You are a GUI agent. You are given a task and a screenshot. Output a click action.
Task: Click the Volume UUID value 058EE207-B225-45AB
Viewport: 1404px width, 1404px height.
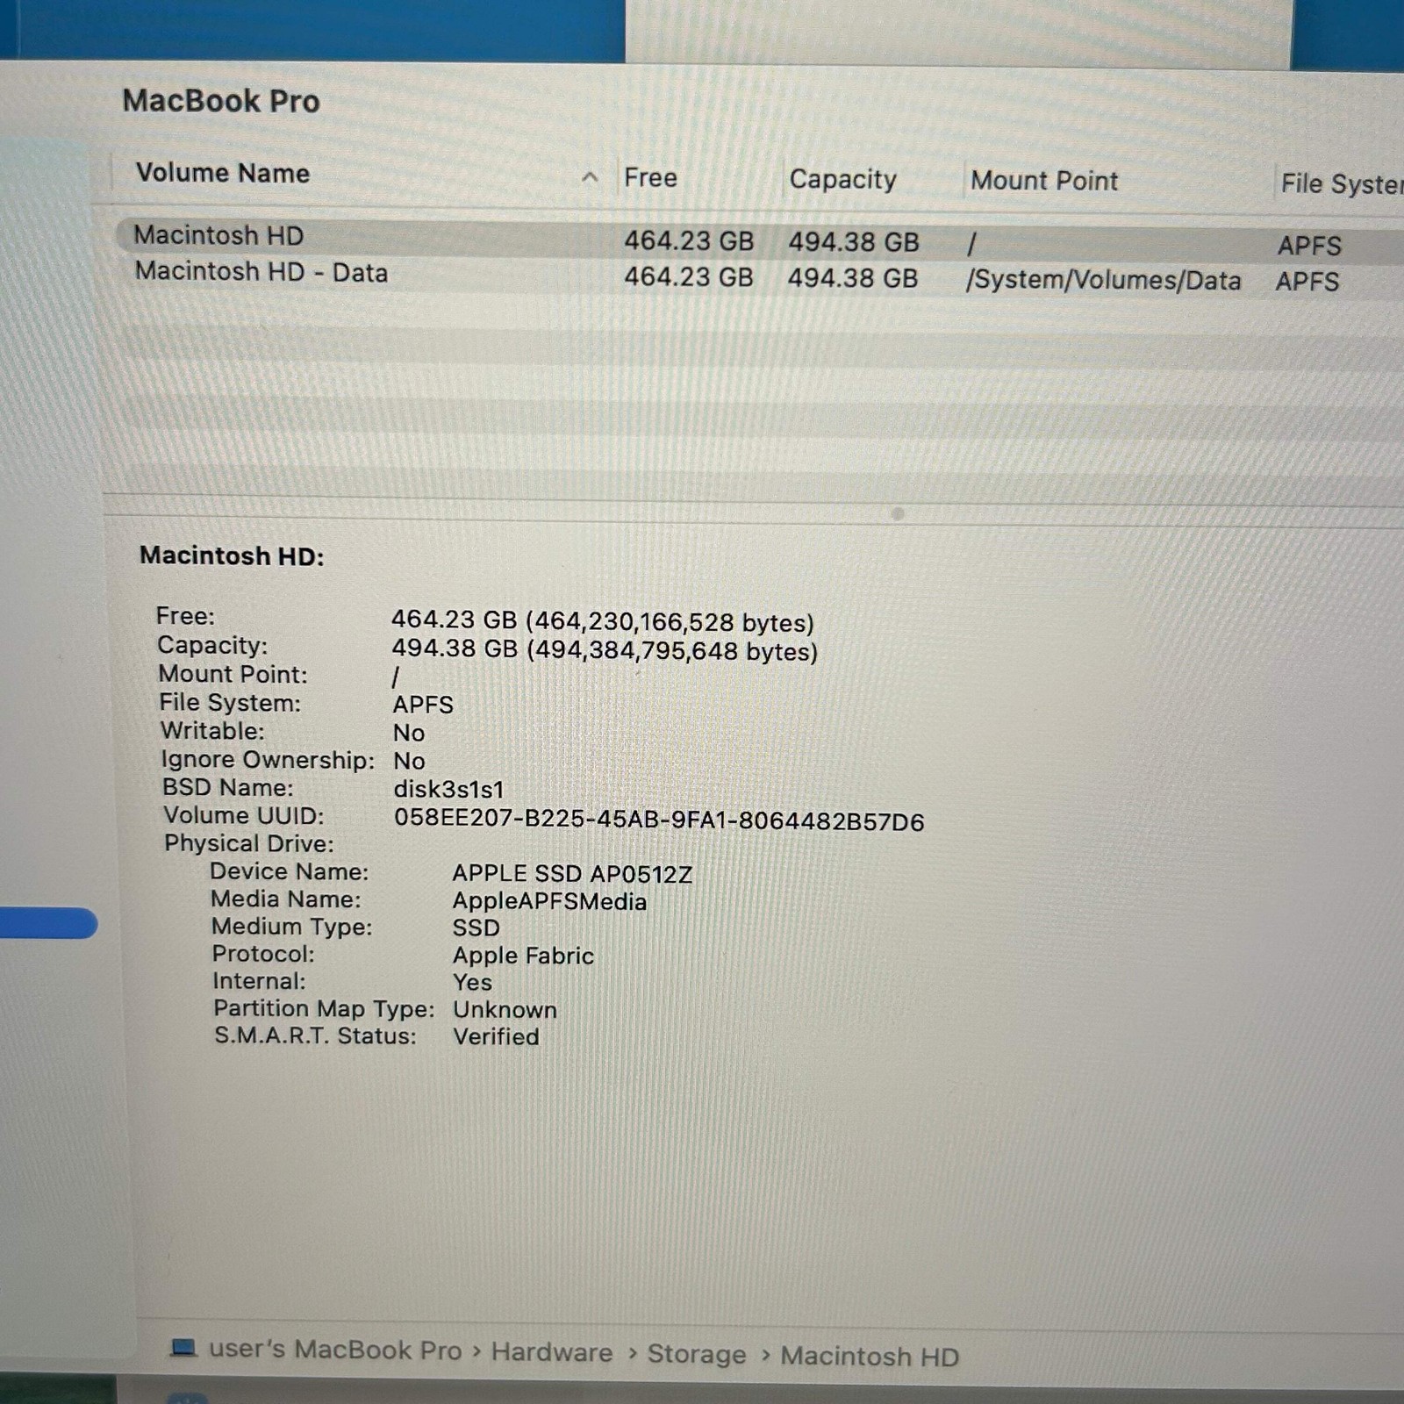pyautogui.click(x=659, y=820)
